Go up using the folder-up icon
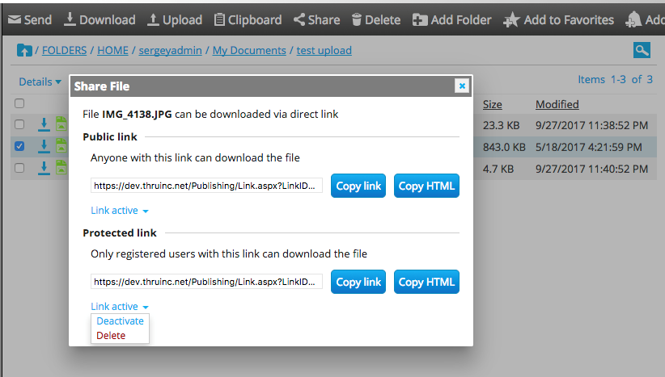Image resolution: width=665 pixels, height=377 pixels. [24, 50]
